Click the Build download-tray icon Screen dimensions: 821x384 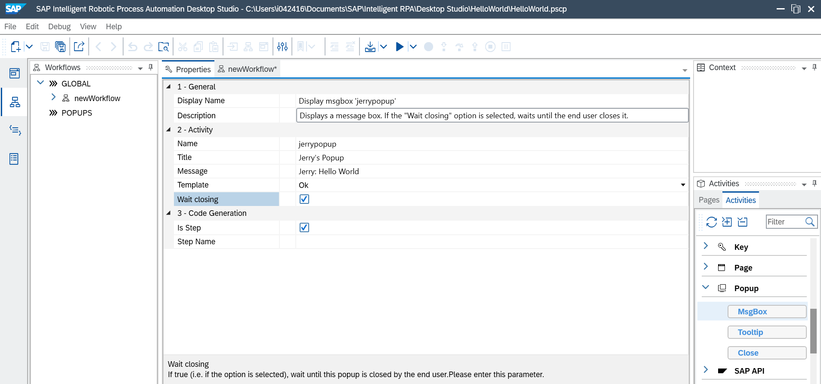pyautogui.click(x=370, y=46)
